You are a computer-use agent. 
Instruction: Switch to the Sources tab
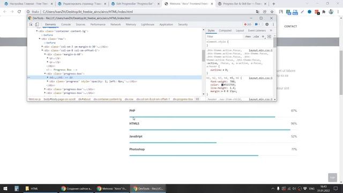(x=80, y=25)
